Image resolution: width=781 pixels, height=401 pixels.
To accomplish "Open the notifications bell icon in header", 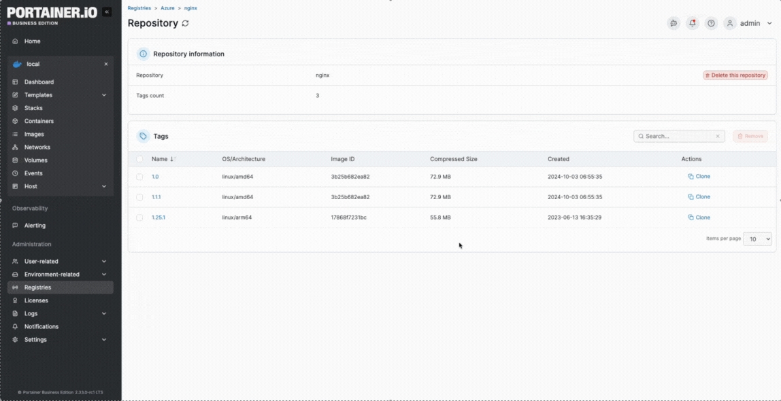I will tap(692, 23).
